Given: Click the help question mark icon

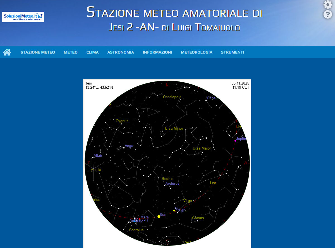Looking at the screenshot, I should pyautogui.click(x=327, y=15).
